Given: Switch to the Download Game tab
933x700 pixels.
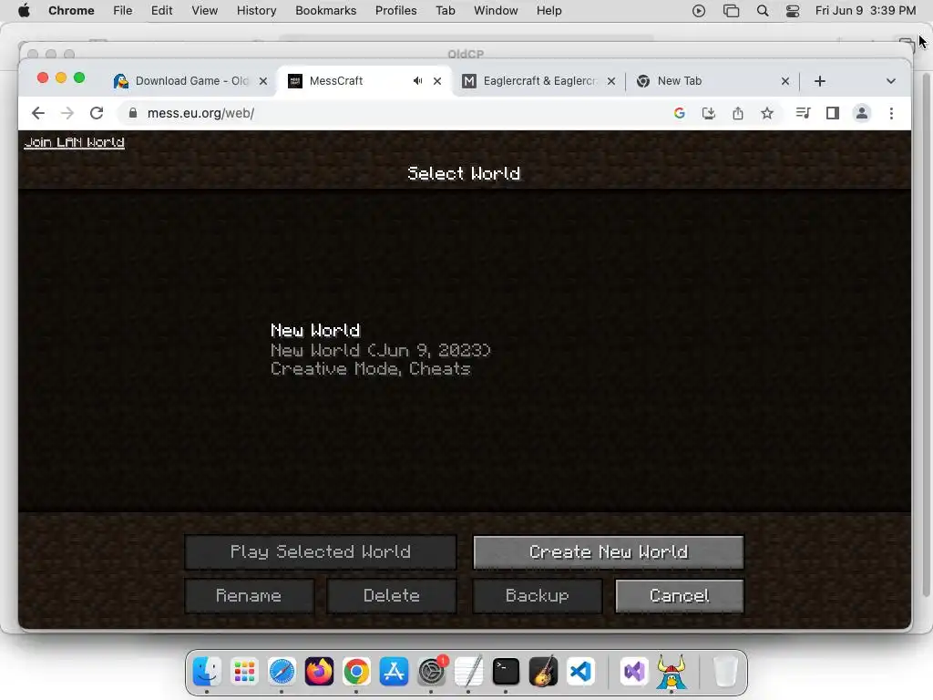Looking at the screenshot, I should click(x=190, y=81).
